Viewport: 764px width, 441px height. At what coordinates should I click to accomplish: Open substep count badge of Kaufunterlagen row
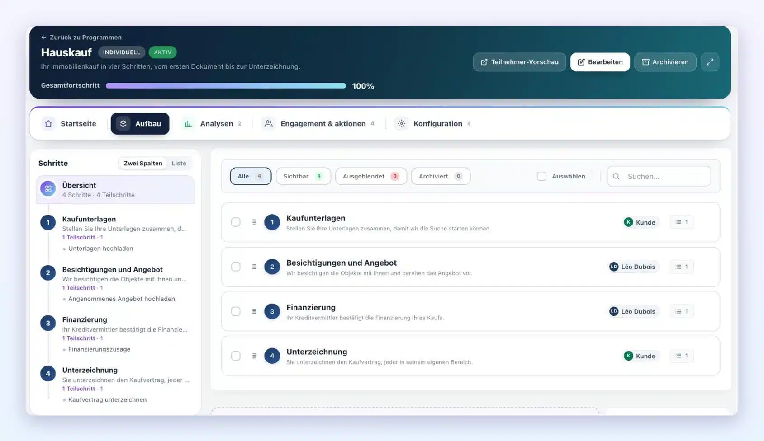tap(682, 222)
